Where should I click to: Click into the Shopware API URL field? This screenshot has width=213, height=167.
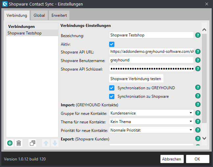click(152, 52)
